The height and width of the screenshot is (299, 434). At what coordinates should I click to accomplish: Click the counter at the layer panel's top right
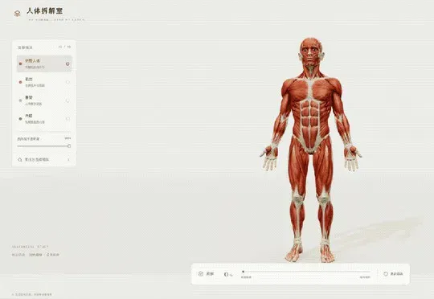(64, 47)
